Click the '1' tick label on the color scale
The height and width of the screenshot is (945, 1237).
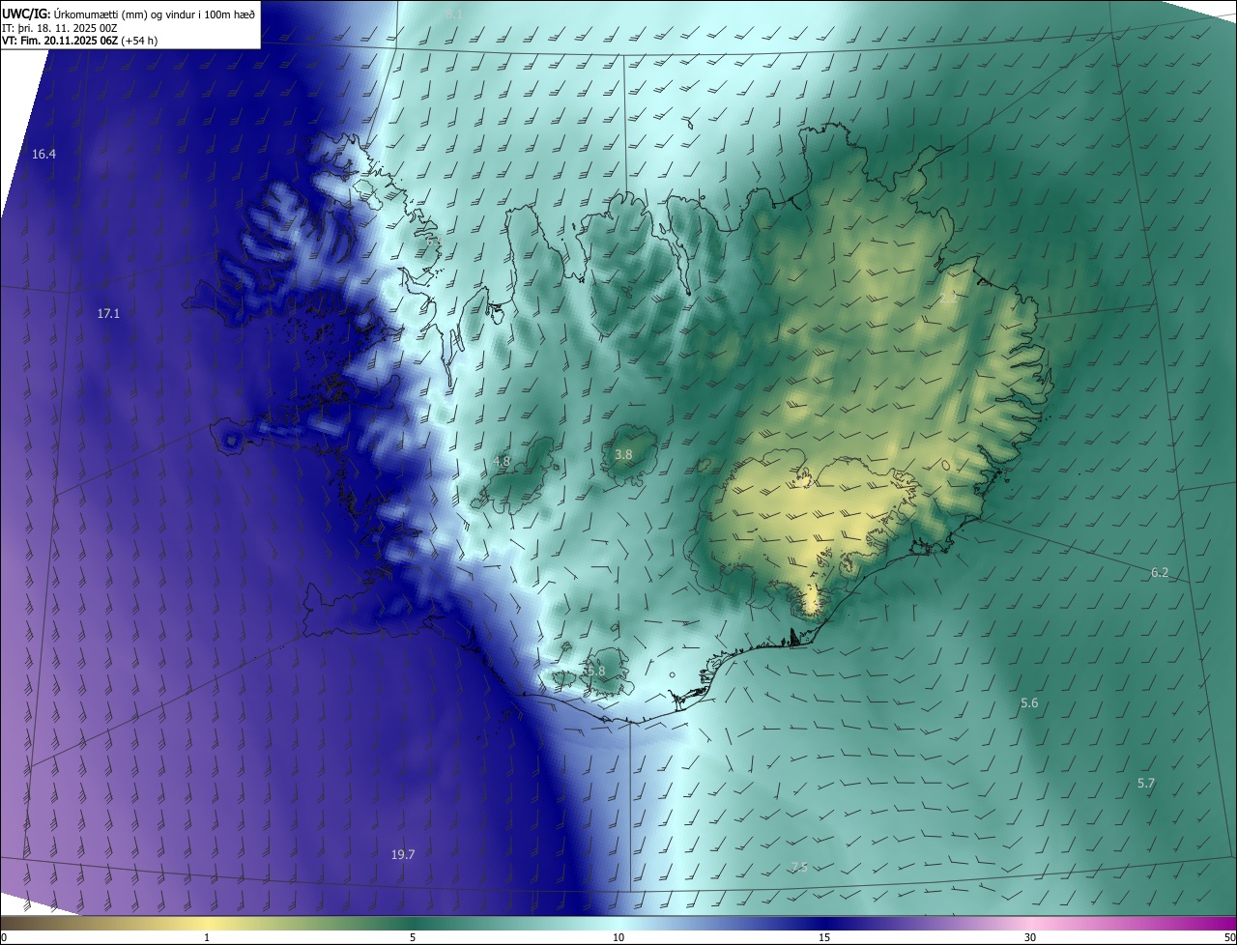click(x=207, y=937)
